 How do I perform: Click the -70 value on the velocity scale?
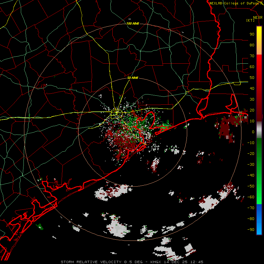tap(251, 208)
